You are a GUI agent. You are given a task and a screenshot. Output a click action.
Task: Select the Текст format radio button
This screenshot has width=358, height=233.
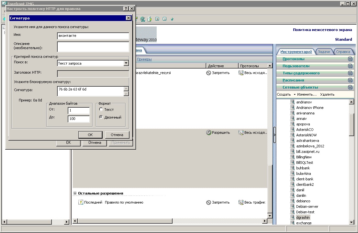[x=101, y=110]
